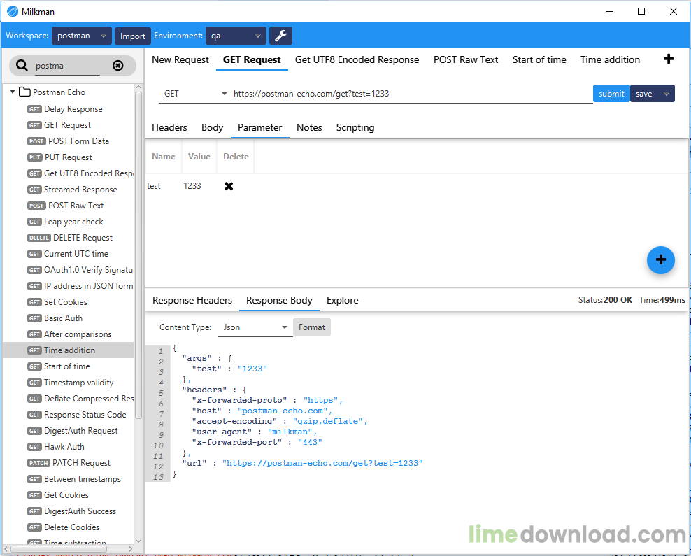Image resolution: width=691 pixels, height=556 pixels.
Task: Switch to the Scripting tab
Action: [355, 127]
